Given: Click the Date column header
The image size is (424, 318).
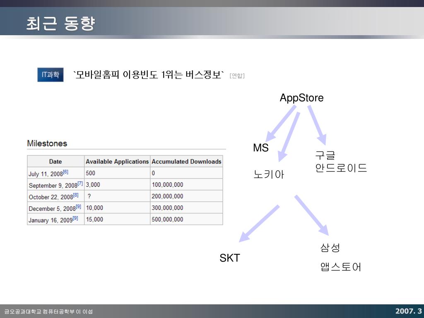Looking at the screenshot, I should click(x=56, y=161).
